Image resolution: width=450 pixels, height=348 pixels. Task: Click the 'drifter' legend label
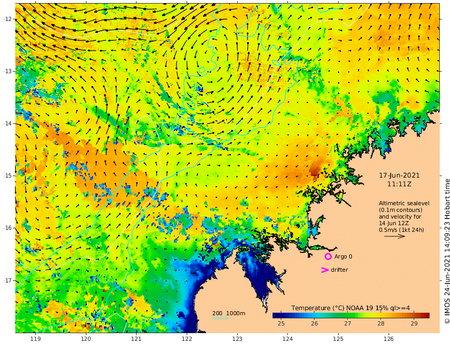[339, 270]
